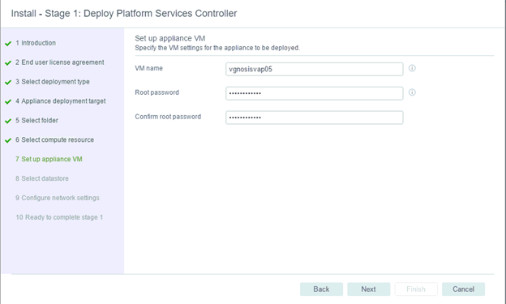
Task: Click the green checkmark next to Introduction
Action: click(8, 44)
